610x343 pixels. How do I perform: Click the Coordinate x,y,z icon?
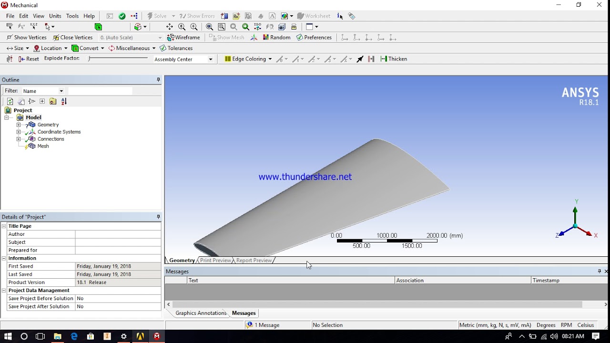pos(34,27)
